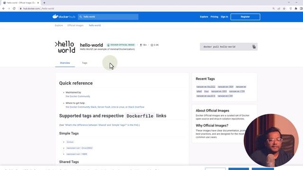Click the latest recent tag
Image resolution: width=303 pixels, height=170 pixels.
(x=199, y=91)
